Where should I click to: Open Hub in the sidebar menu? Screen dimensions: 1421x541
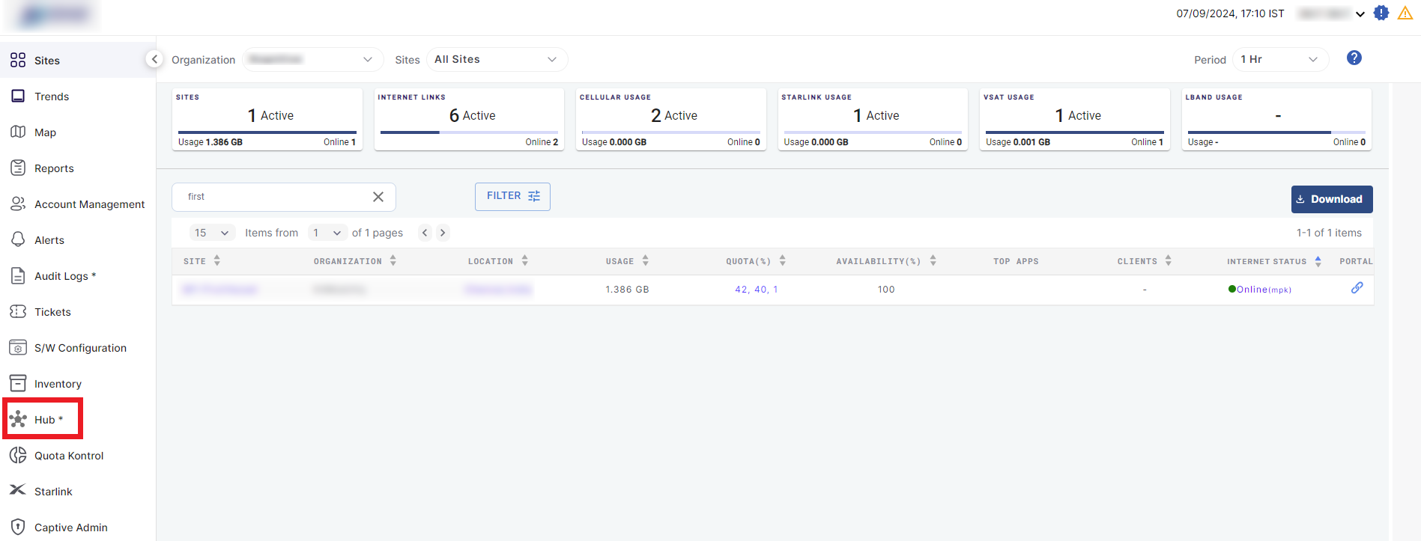point(44,420)
